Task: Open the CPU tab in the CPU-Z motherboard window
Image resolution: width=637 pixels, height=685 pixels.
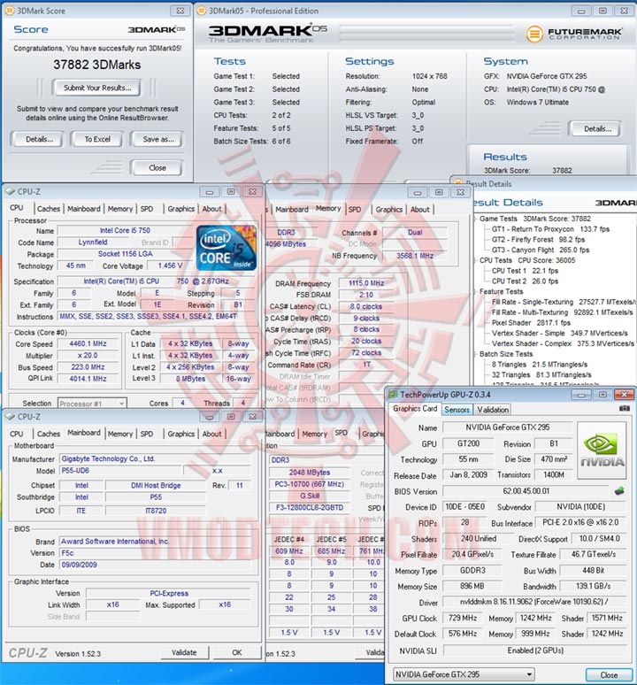Action: [x=17, y=434]
